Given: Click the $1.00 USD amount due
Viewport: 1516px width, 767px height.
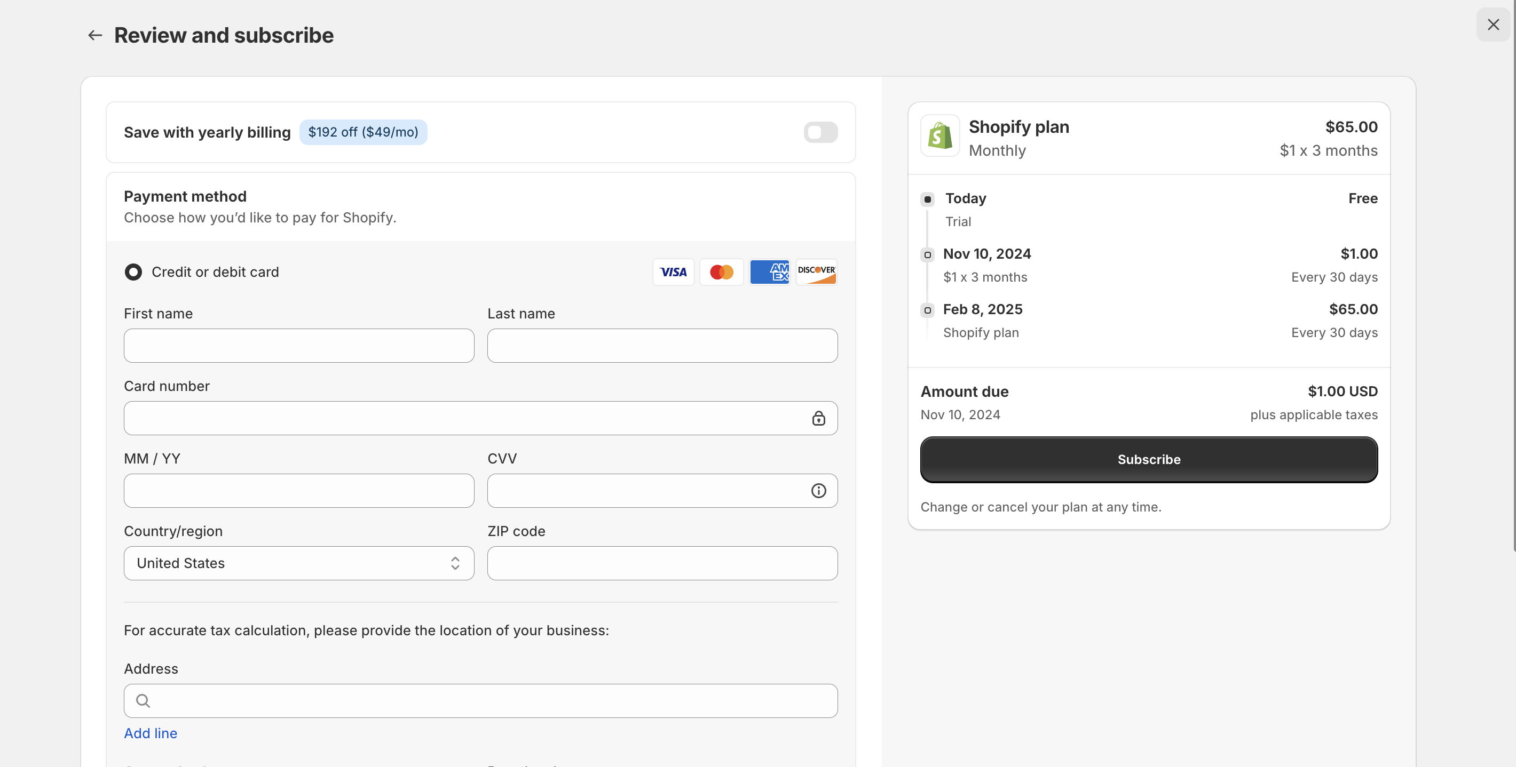Looking at the screenshot, I should (x=1343, y=391).
